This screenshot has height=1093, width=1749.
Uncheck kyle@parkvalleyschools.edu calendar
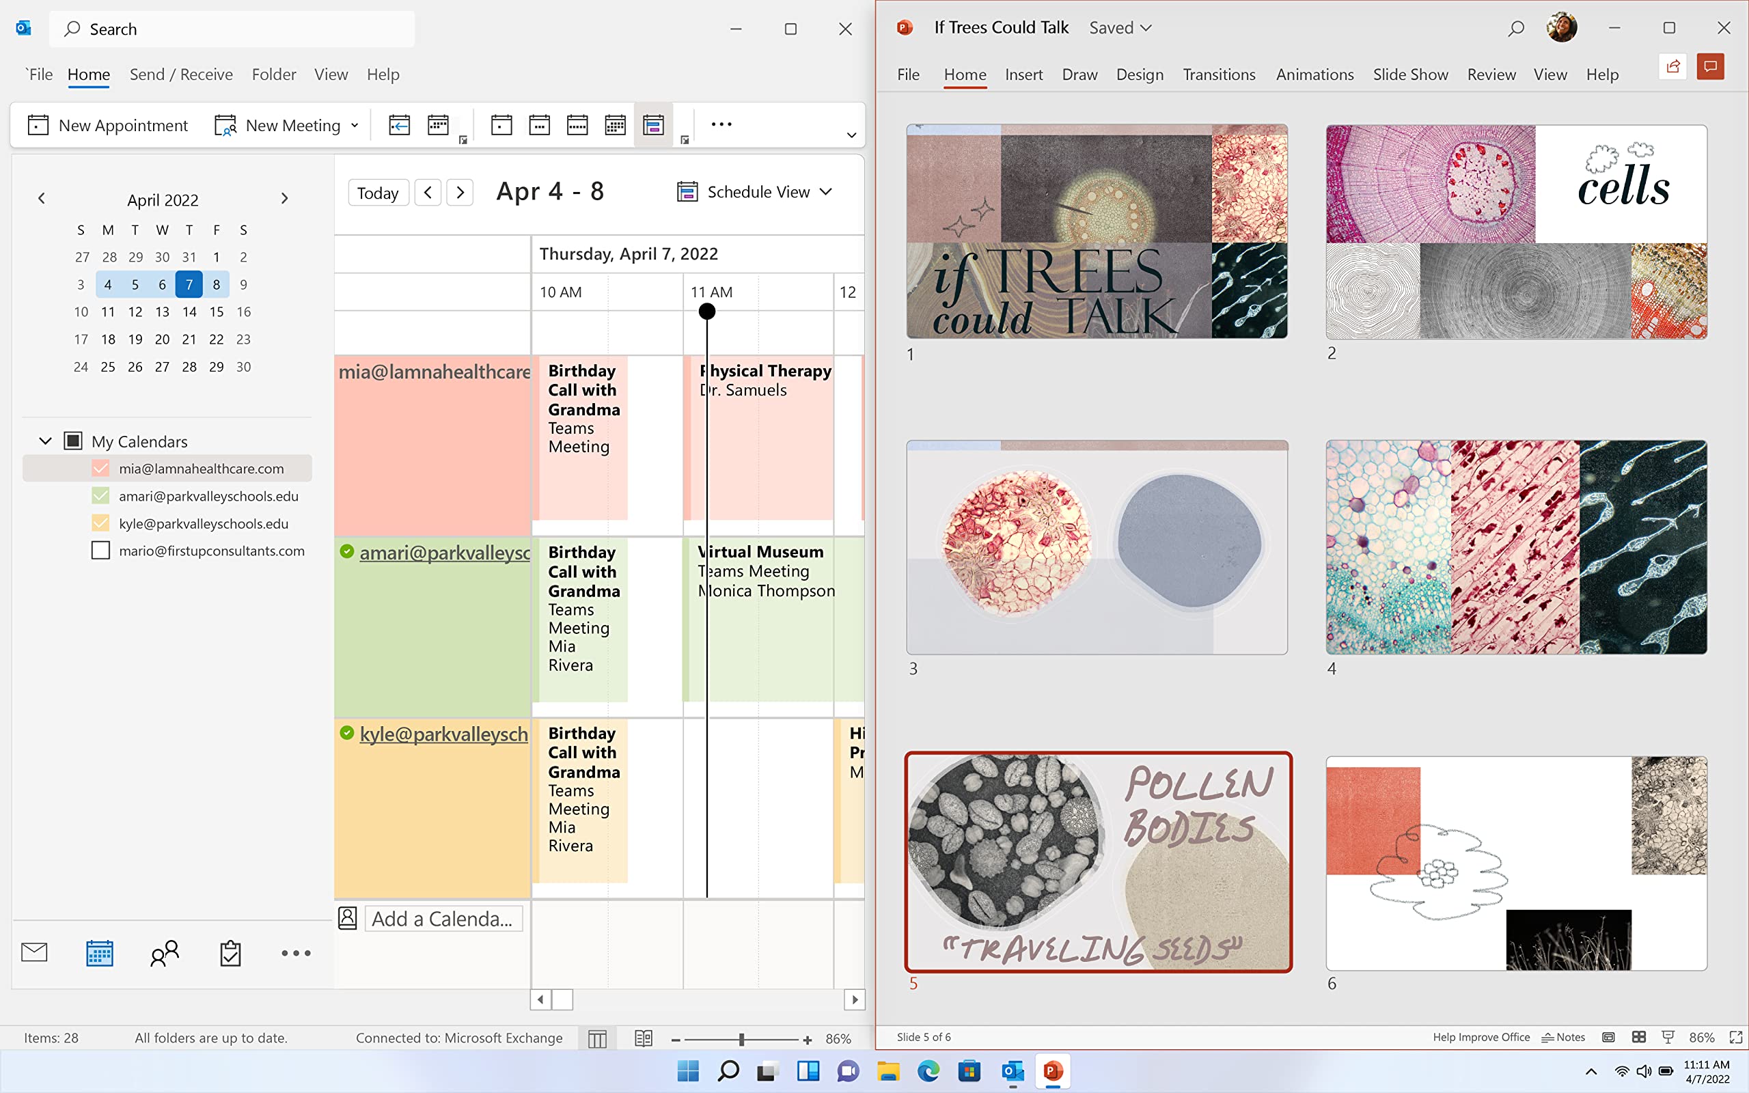point(100,523)
